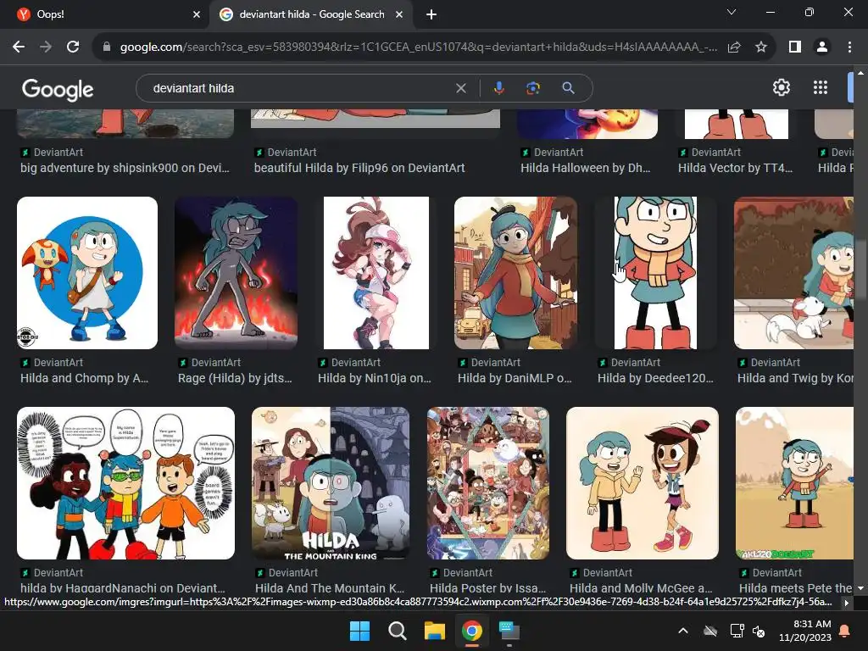Bookmark this page with the star icon
Image resolution: width=868 pixels, height=651 pixels.
[x=761, y=47]
